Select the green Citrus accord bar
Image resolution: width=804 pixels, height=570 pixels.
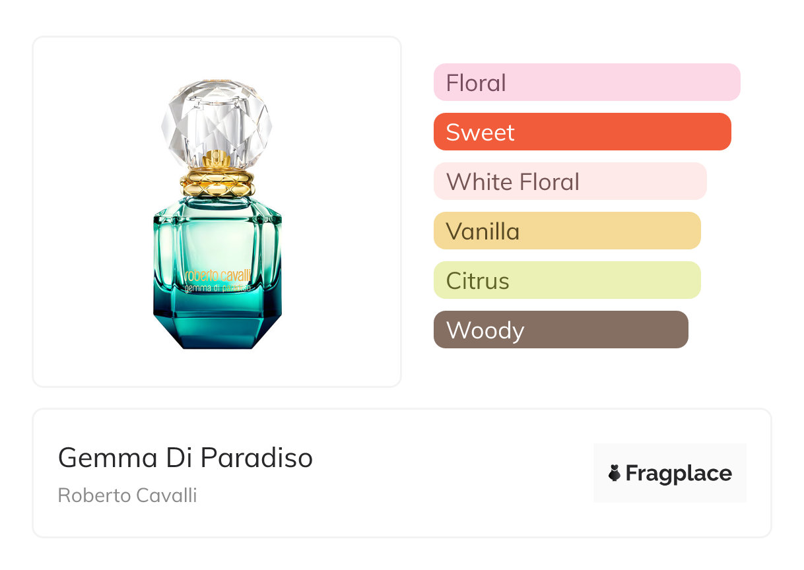pyautogui.click(x=566, y=280)
